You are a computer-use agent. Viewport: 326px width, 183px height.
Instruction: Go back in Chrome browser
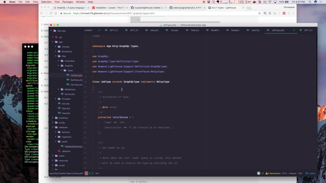pyautogui.click(x=42, y=13)
